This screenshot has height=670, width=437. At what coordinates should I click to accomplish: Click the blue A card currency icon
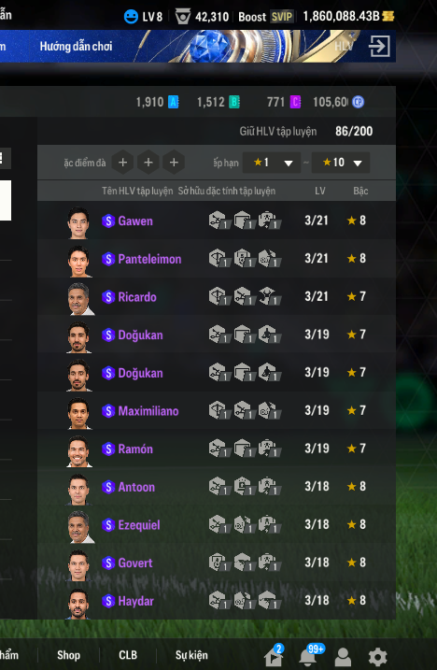173,102
